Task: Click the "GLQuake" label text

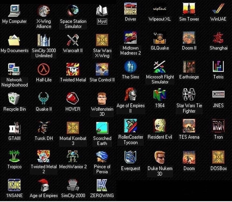Action: 160,48
